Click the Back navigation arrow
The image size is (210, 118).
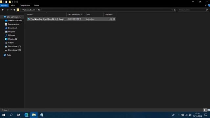coord(3,10)
